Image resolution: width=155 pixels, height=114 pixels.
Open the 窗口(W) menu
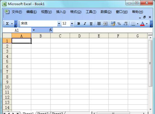(x=122, y=12)
